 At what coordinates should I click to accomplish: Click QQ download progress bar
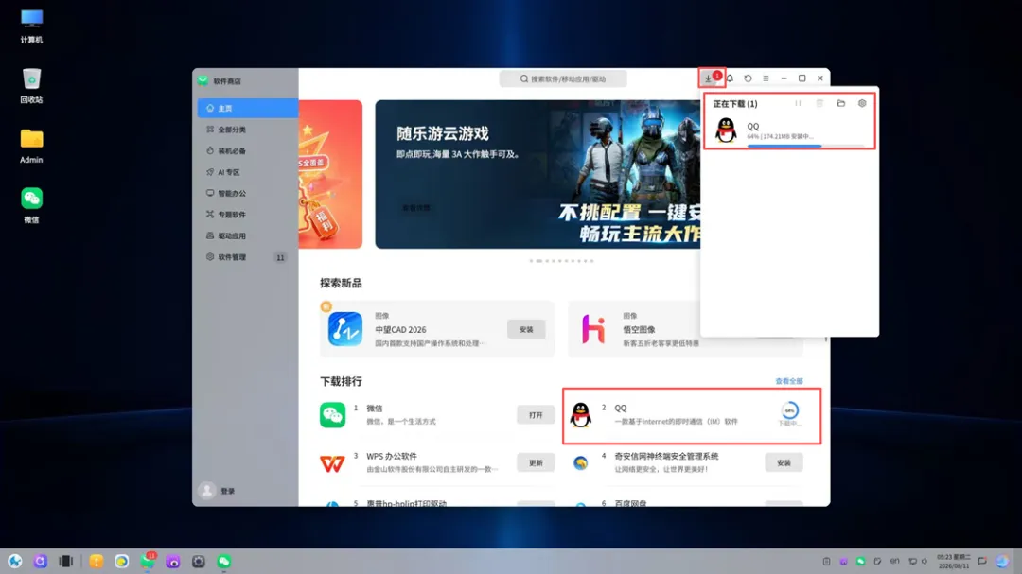click(806, 146)
